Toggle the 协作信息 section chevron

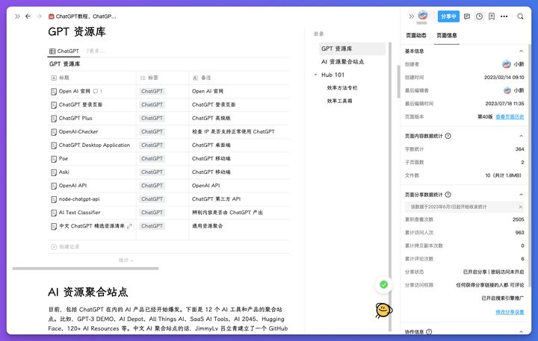521,331
